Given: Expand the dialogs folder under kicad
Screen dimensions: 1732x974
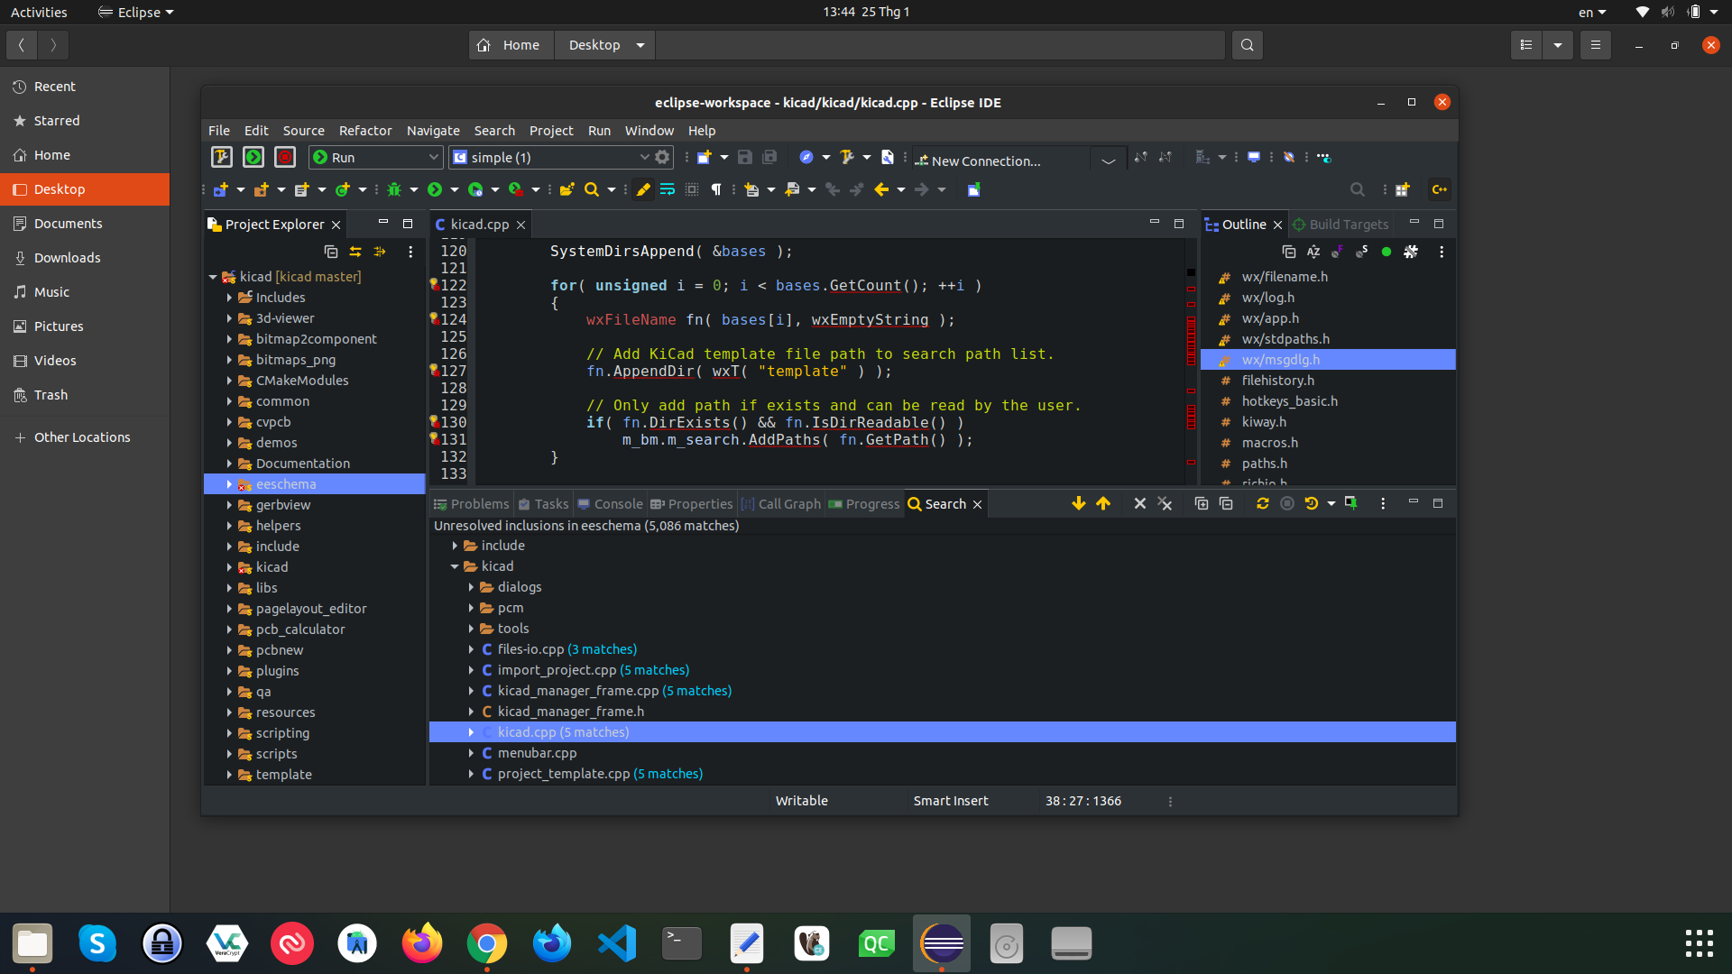Looking at the screenshot, I should 471,586.
